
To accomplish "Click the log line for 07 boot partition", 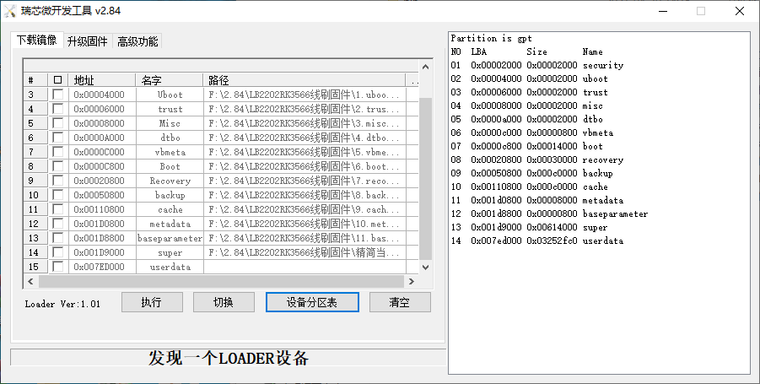I will coord(527,146).
